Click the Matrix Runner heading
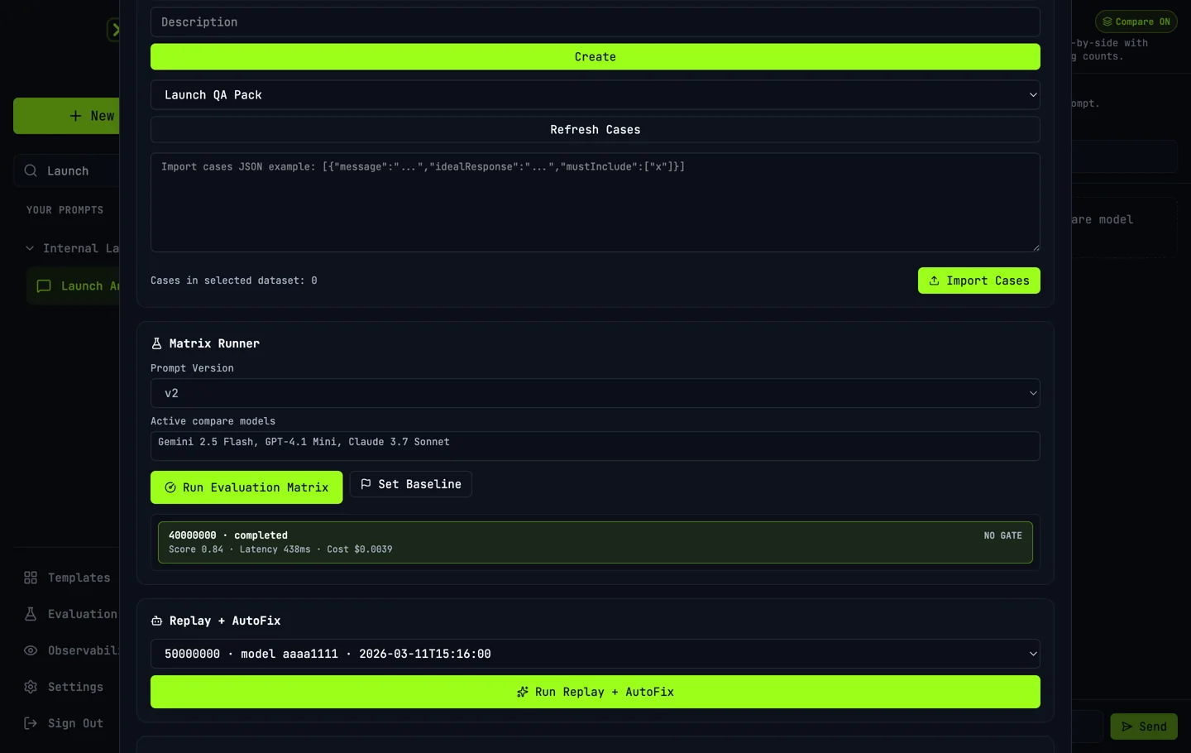Image resolution: width=1191 pixels, height=753 pixels. 214,343
